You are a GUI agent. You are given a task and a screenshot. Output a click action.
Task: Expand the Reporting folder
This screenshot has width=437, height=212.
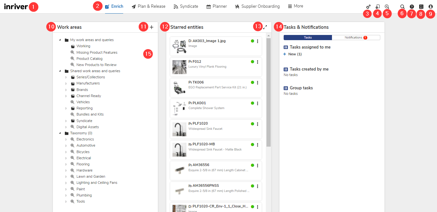[66, 108]
